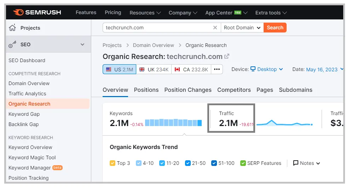Open Keyword Overview in sidebar
The image size is (351, 191).
30,147
